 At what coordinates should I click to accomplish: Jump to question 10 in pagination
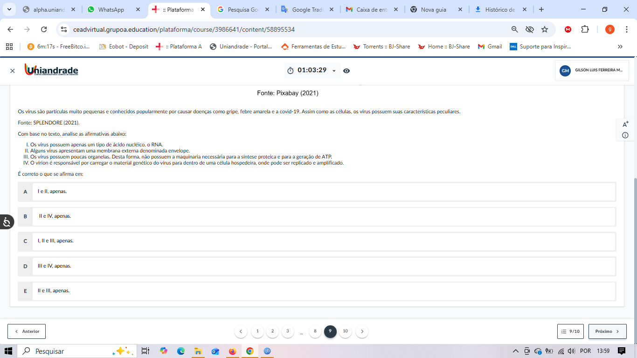pos(345,331)
